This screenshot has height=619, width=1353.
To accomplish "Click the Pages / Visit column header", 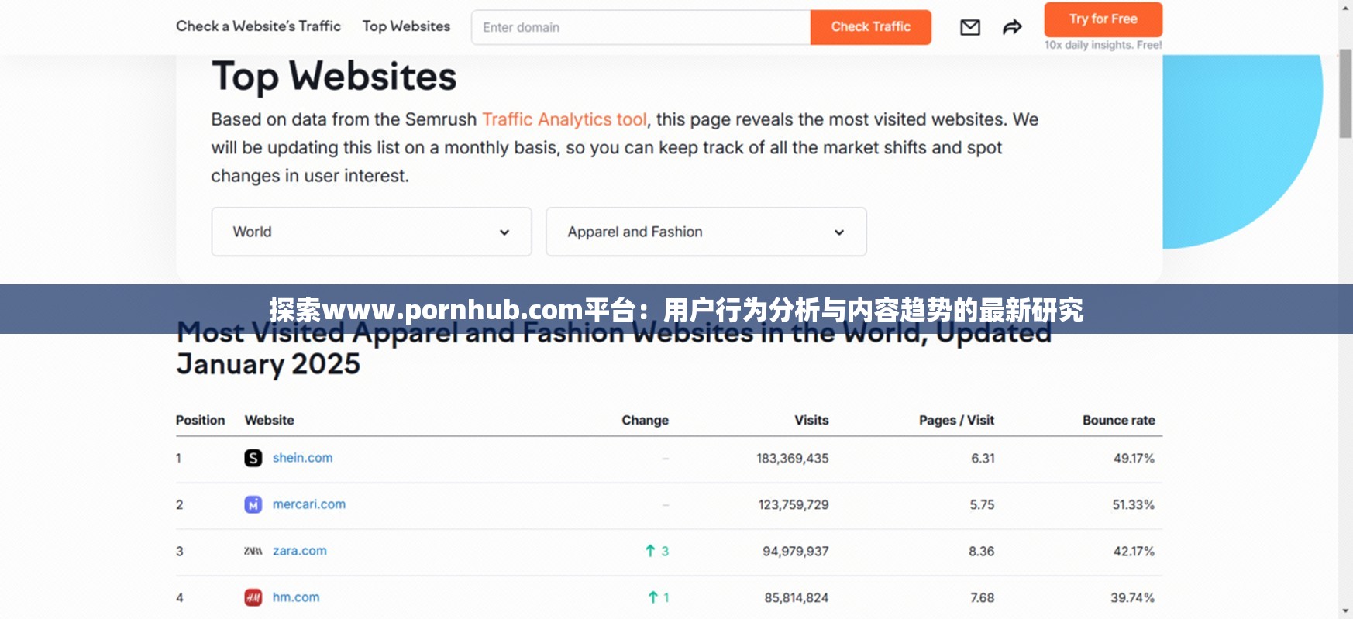I will tap(956, 420).
